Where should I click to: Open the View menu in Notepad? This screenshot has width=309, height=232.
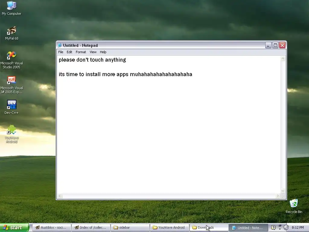point(93,52)
